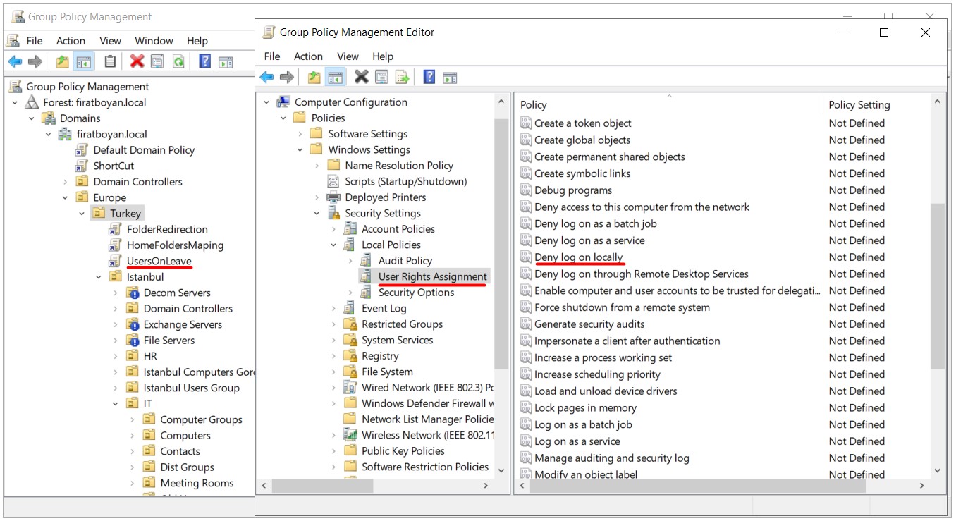The image size is (956, 521).
Task: Click Show/Hide Action Pane icon in Group Policy Management
Action: [x=226, y=62]
